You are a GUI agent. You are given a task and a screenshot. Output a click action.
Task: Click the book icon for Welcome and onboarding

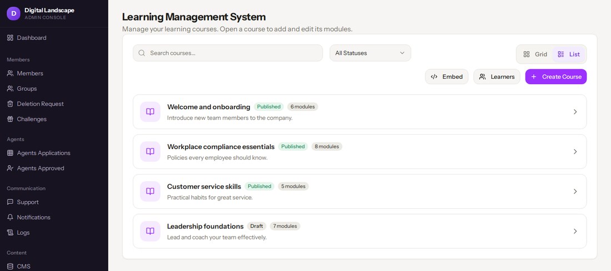150,111
